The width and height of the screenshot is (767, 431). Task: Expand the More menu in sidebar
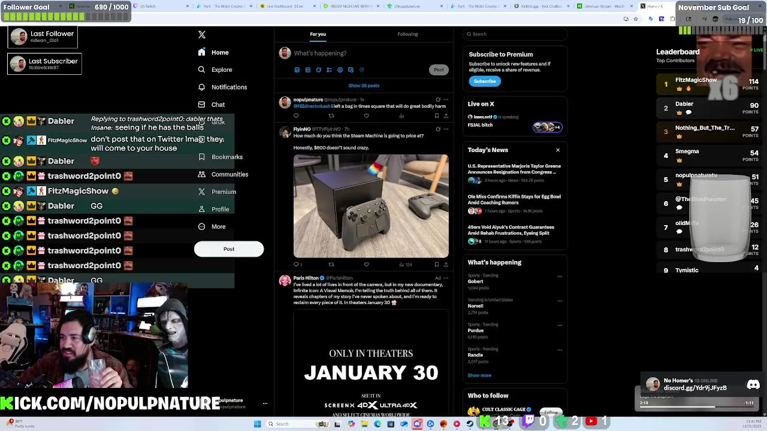[x=212, y=226]
